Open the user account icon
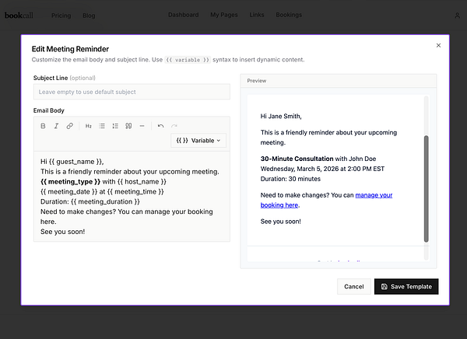The image size is (467, 339). pos(457,16)
